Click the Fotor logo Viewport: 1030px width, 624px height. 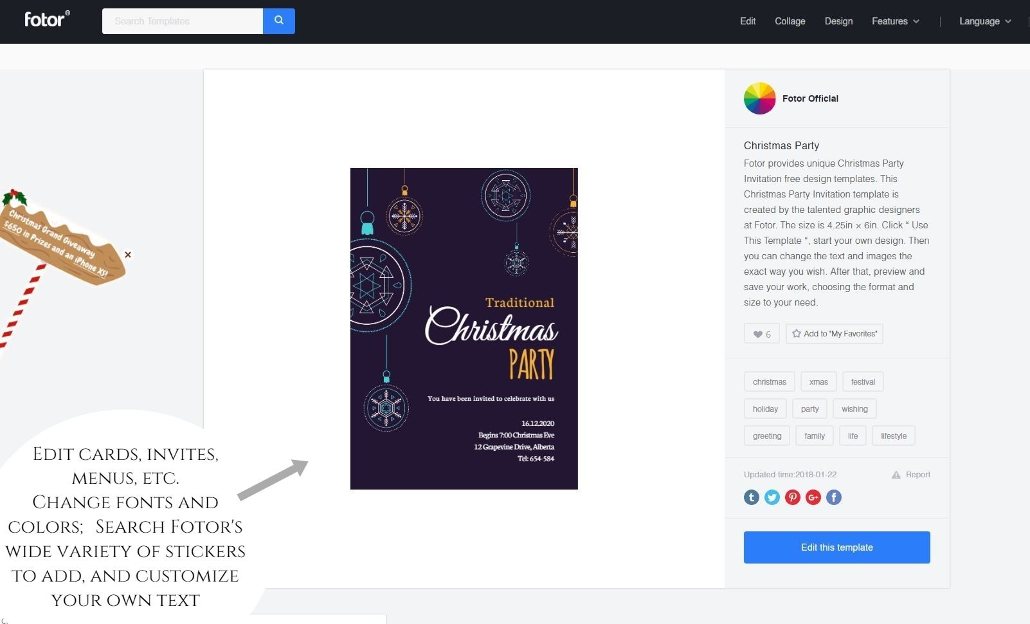tap(47, 19)
